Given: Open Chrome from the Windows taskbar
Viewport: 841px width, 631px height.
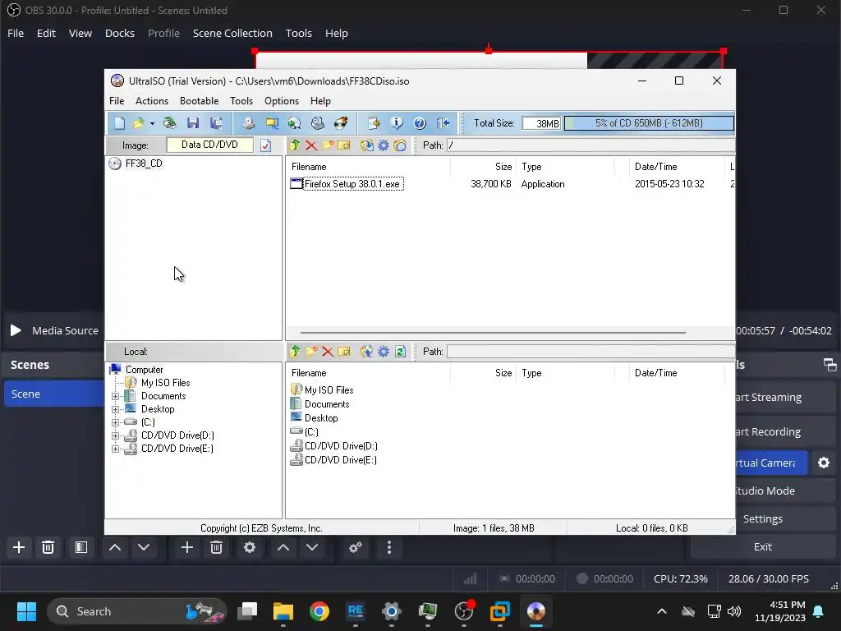Looking at the screenshot, I should pyautogui.click(x=319, y=611).
